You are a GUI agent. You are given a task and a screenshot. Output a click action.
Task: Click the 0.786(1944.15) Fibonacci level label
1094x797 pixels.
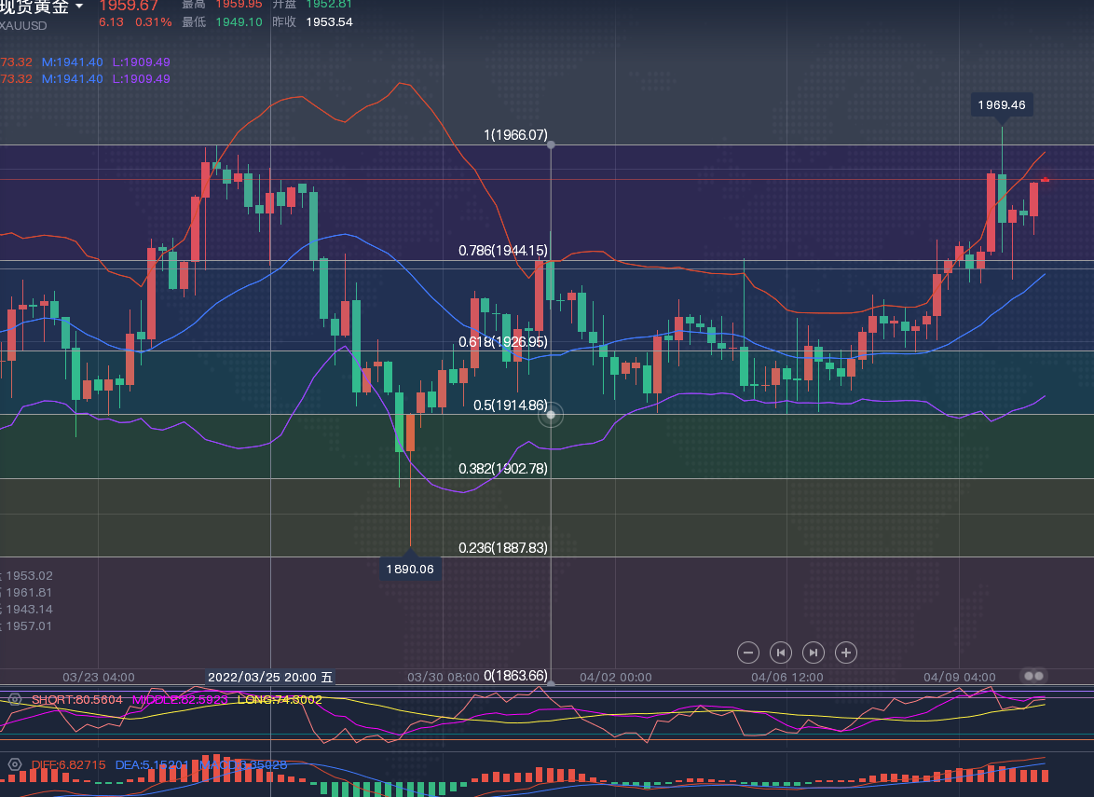click(502, 251)
